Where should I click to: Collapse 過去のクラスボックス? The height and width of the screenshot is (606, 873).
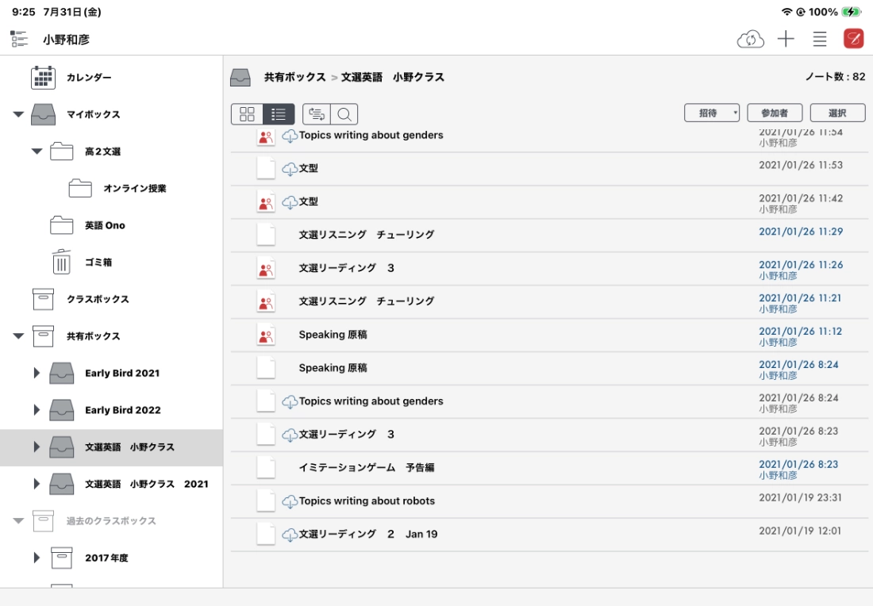click(18, 521)
